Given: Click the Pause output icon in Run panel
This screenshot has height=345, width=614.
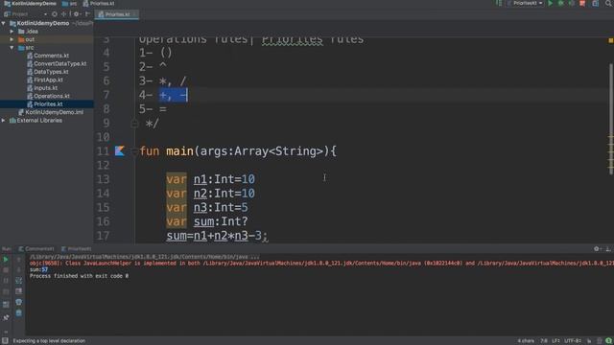Looking at the screenshot, I should tap(6, 281).
